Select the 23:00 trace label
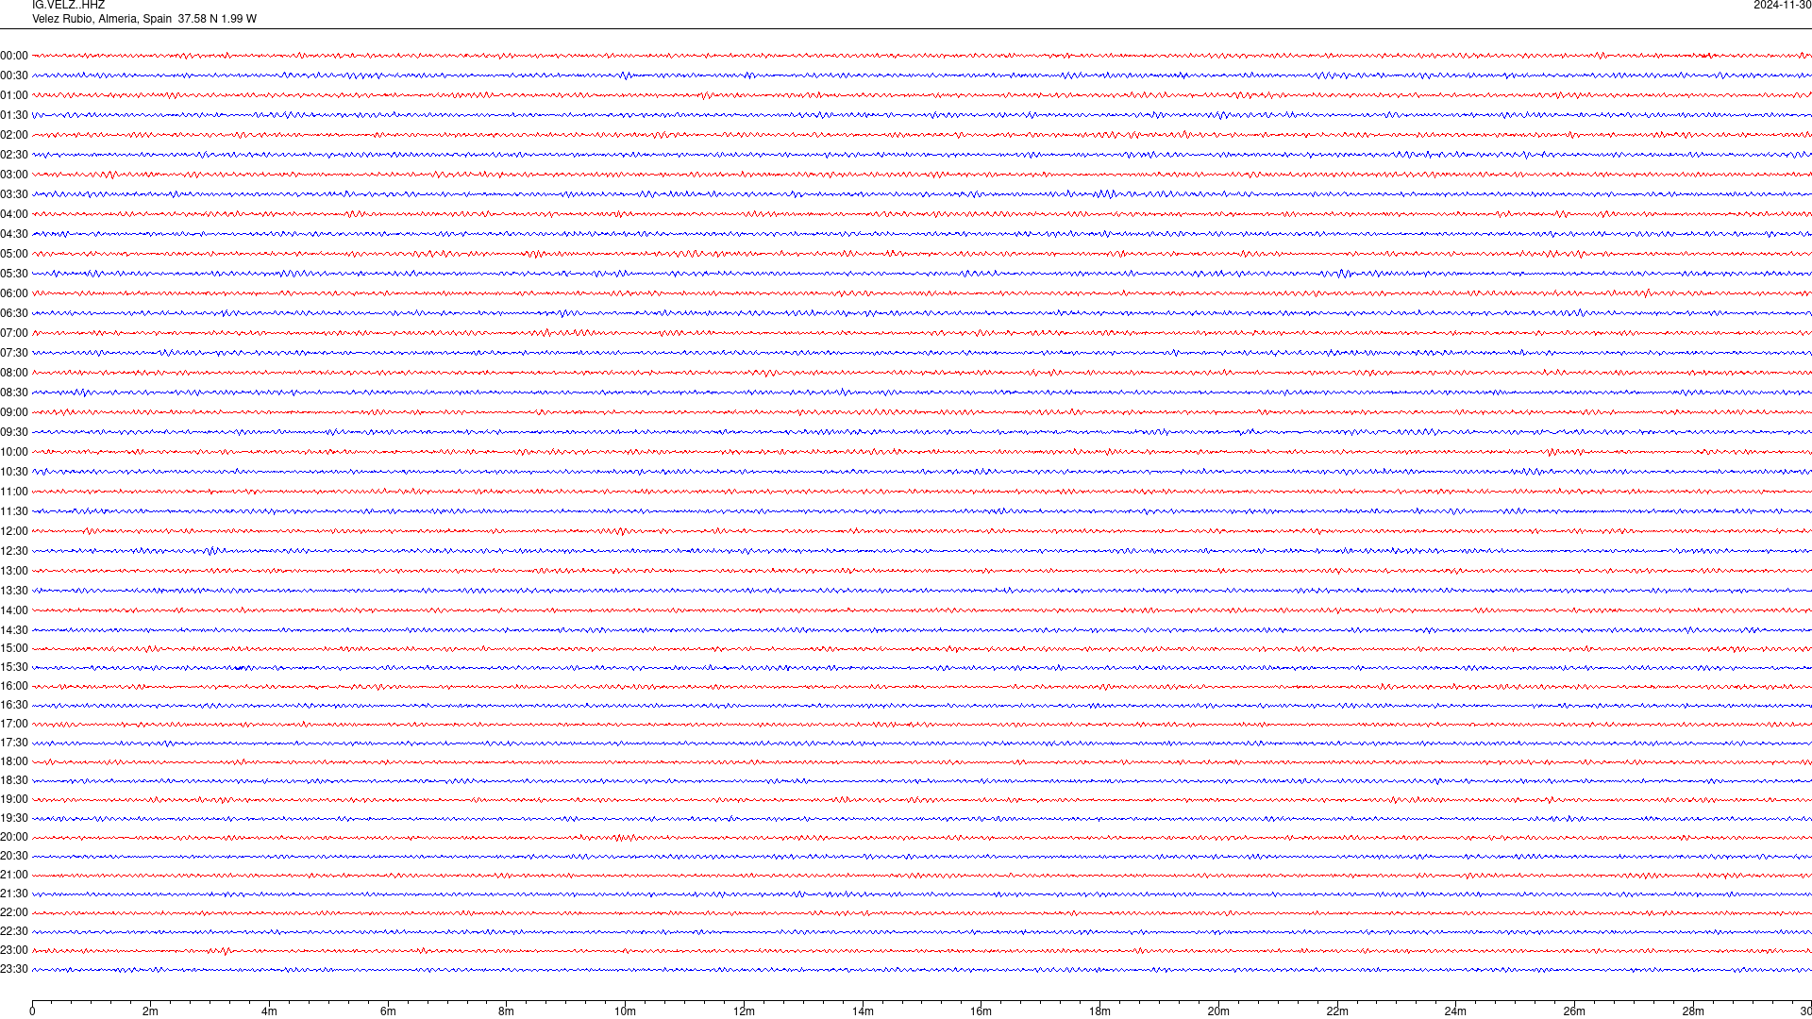The width and height of the screenshot is (1812, 1019). tap(14, 950)
